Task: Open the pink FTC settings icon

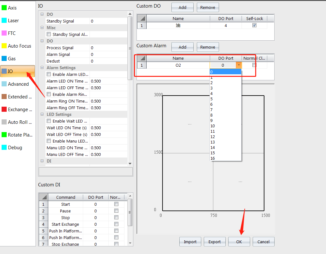Action: pos(4,33)
